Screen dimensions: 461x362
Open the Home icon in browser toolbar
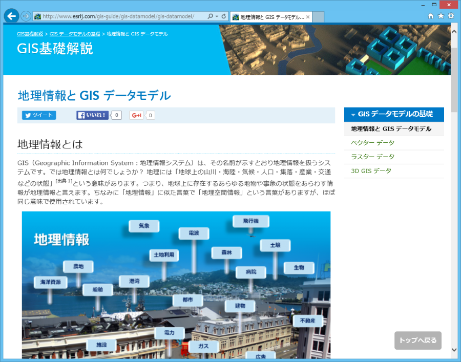pyautogui.click(x=431, y=16)
